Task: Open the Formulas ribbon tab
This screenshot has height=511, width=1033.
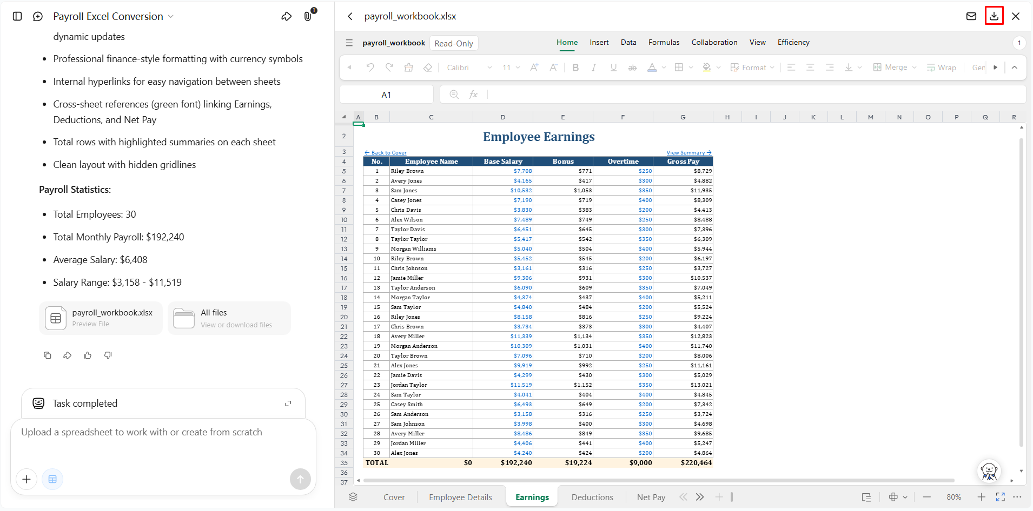Action: pyautogui.click(x=664, y=42)
